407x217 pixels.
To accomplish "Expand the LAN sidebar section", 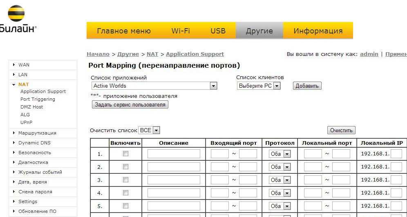I will coord(23,75).
